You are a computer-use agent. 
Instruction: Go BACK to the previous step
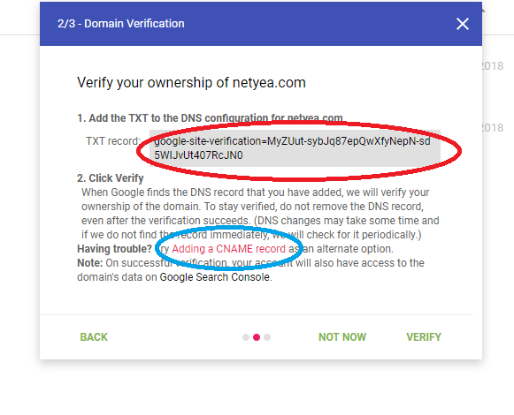[x=94, y=336]
